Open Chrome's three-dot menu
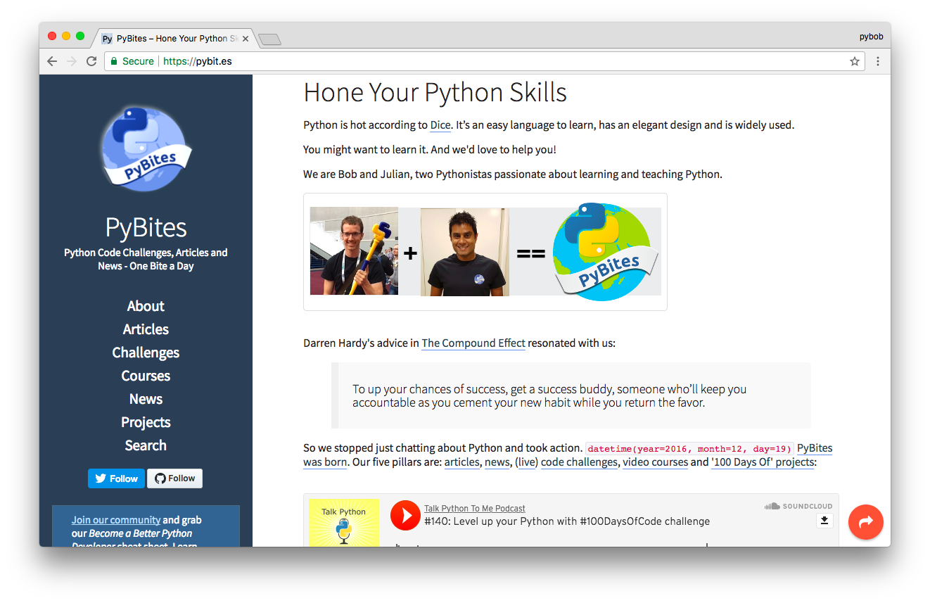The image size is (930, 603). (877, 61)
